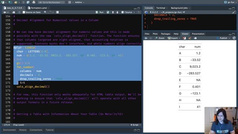Open the R Script file type selector
This screenshot has width=238, height=134.
(x=135, y=125)
